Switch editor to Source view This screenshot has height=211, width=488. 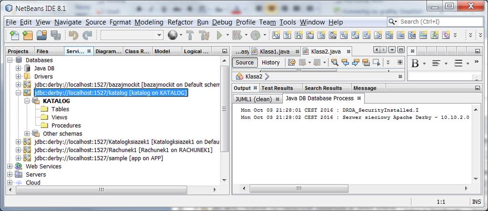[x=244, y=63]
